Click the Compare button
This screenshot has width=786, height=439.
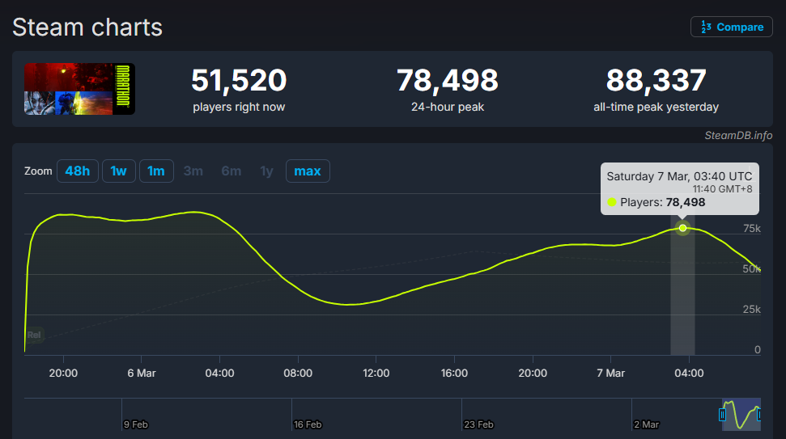pyautogui.click(x=731, y=27)
